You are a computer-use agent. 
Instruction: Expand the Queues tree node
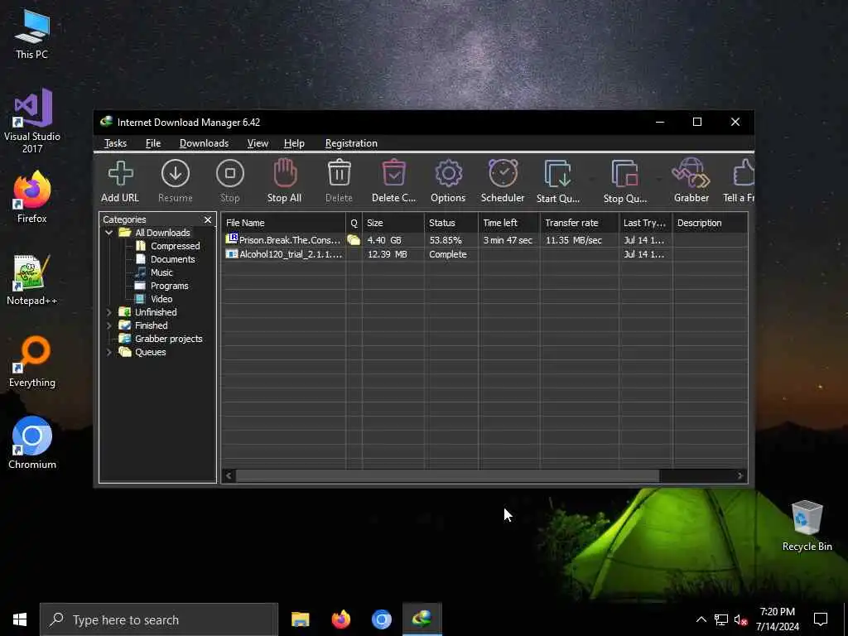[108, 352]
